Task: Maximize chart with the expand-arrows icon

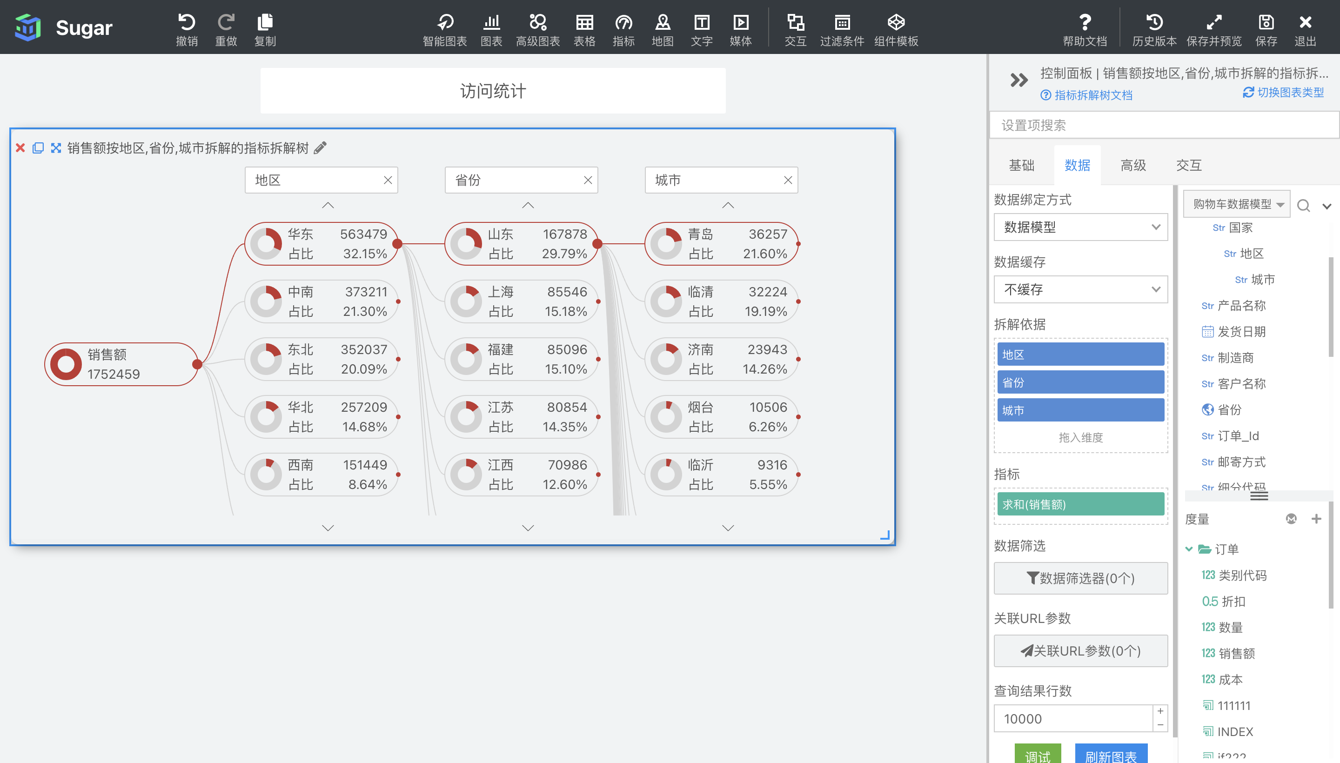Action: 55,148
